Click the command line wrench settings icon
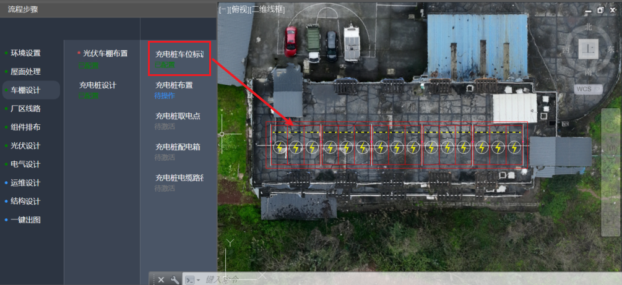 pos(175,280)
